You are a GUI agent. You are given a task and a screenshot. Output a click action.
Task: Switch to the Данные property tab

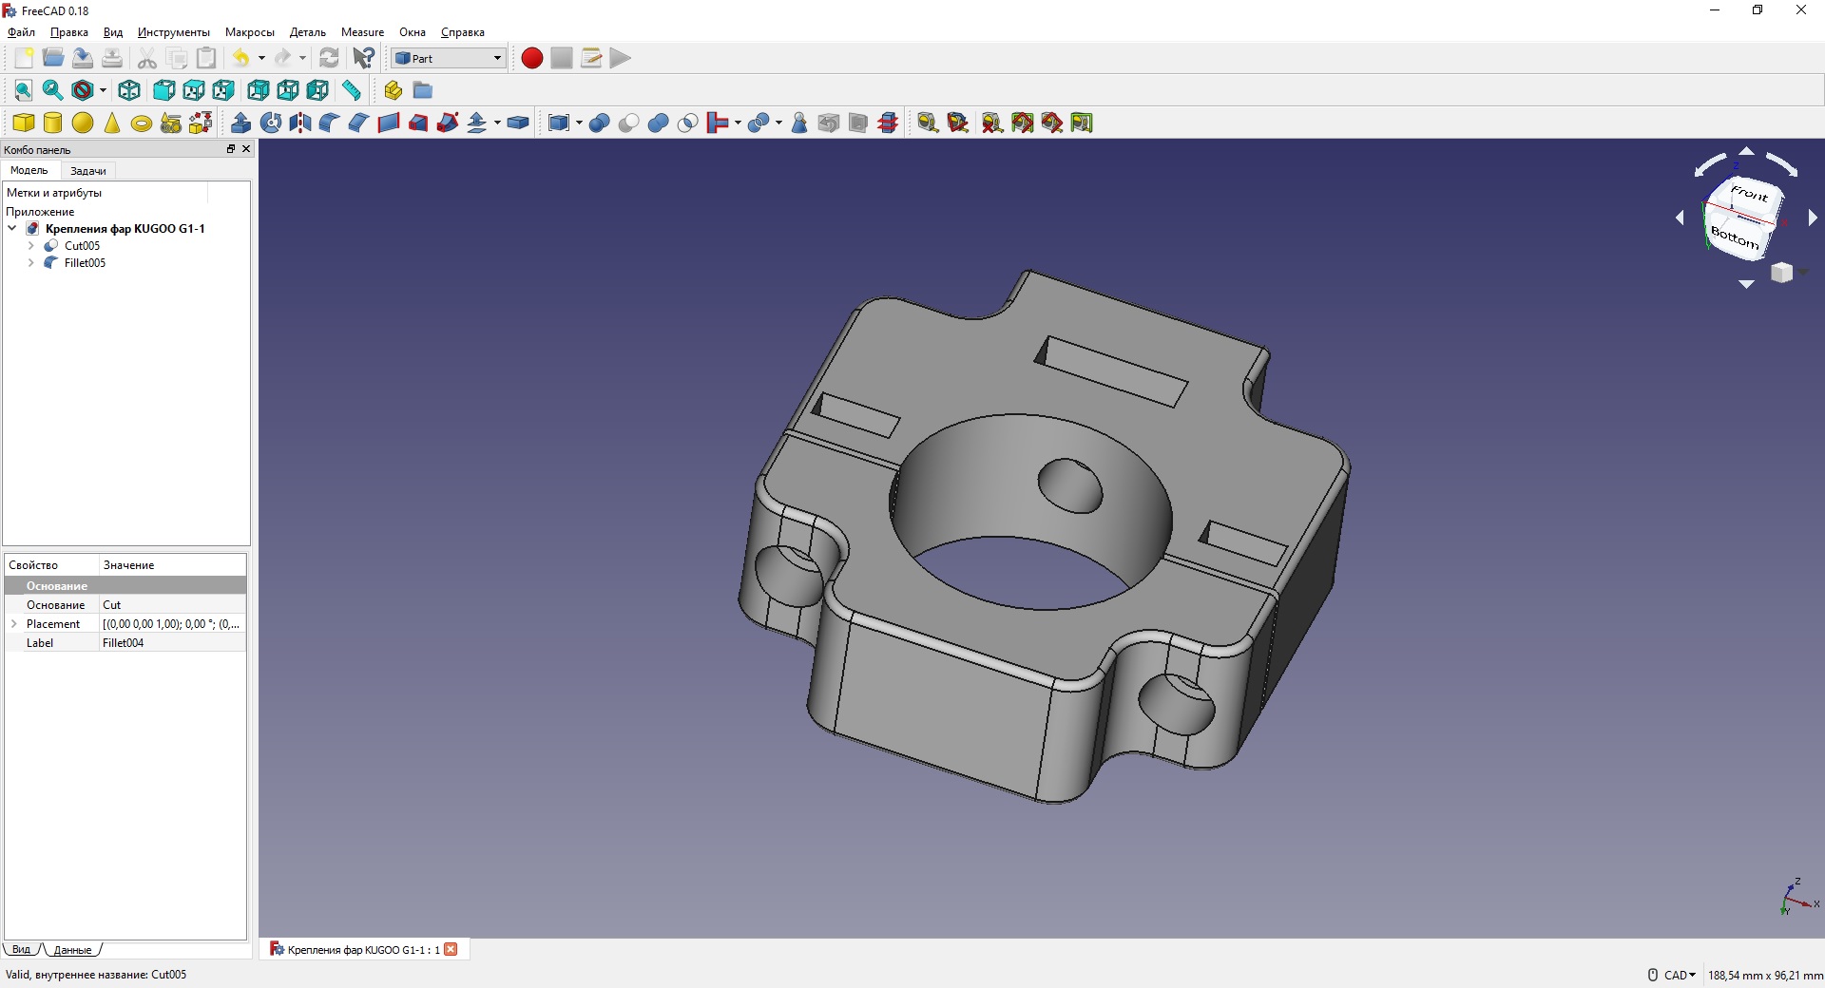pyautogui.click(x=73, y=950)
